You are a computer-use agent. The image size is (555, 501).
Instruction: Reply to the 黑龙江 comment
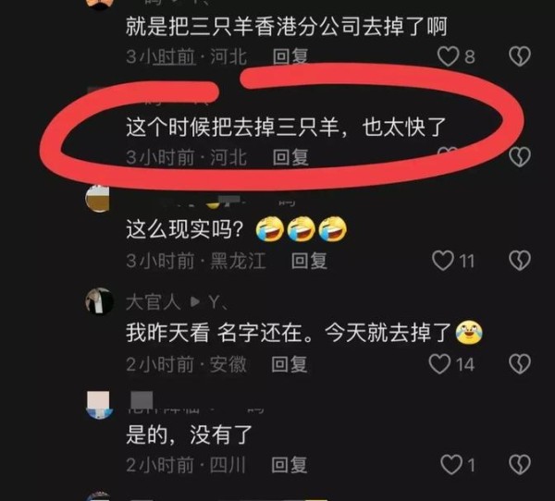point(309,261)
